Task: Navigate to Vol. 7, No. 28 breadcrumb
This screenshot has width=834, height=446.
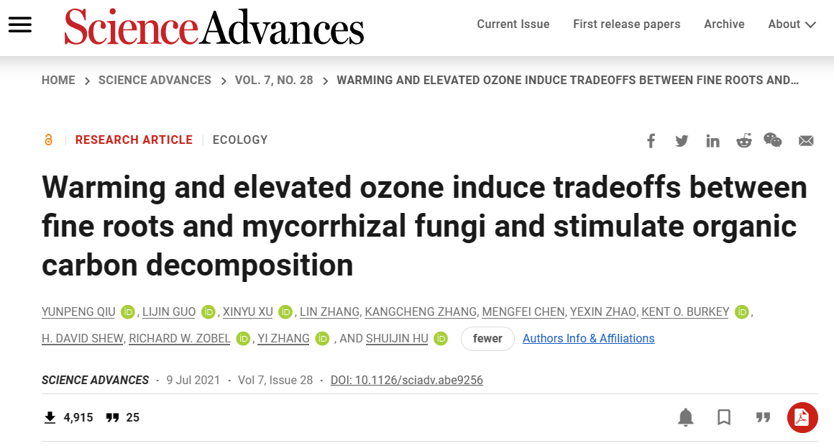Action: 274,81
